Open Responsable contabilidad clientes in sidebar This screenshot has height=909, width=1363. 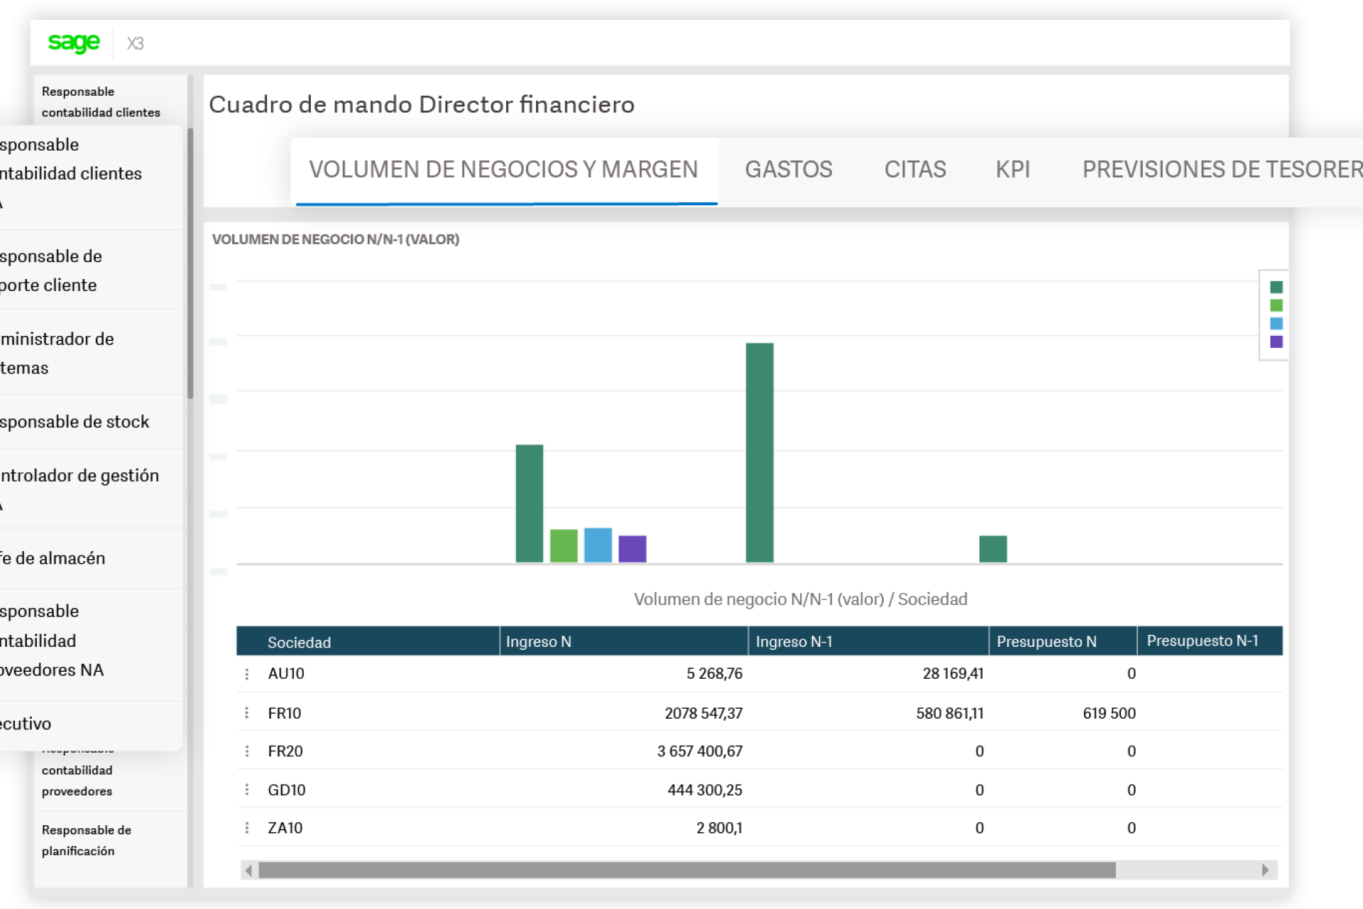coord(101,102)
